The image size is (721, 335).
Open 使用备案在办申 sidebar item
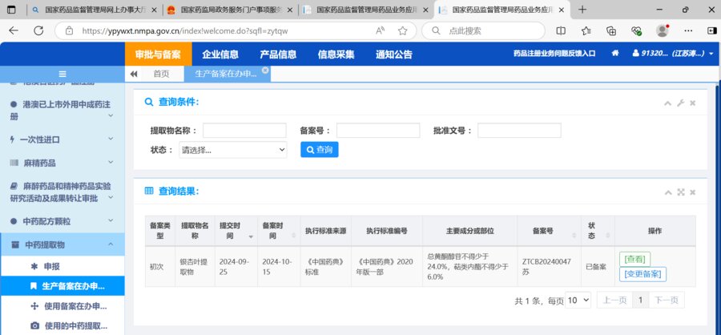tap(62, 306)
